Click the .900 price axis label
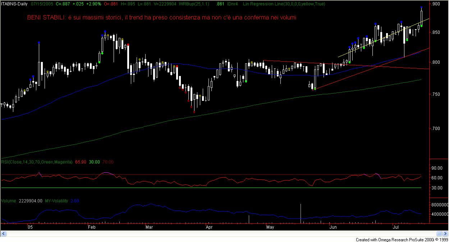 coord(436,4)
